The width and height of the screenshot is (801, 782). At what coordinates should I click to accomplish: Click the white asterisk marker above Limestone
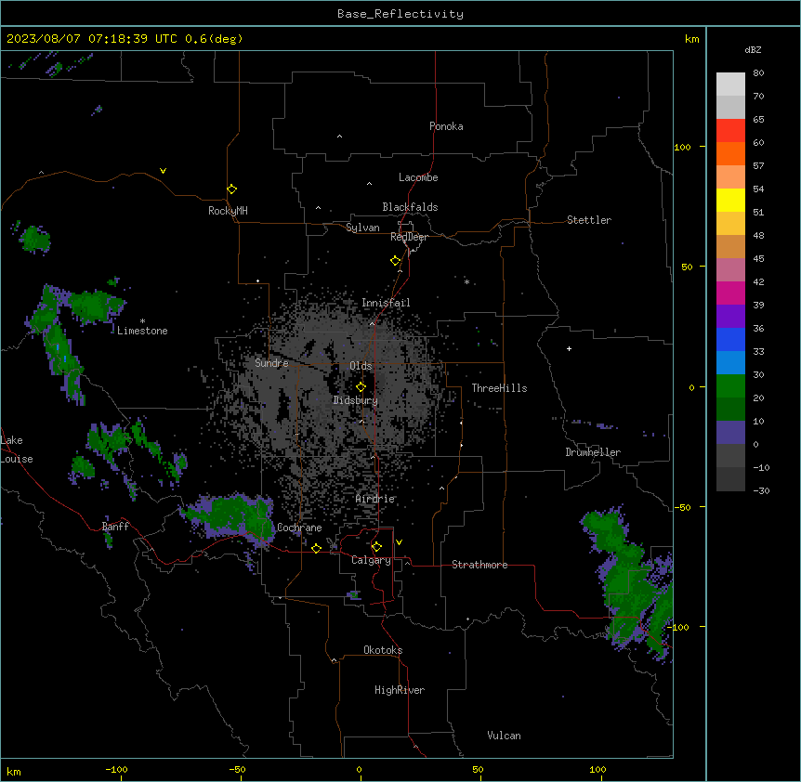click(x=142, y=321)
